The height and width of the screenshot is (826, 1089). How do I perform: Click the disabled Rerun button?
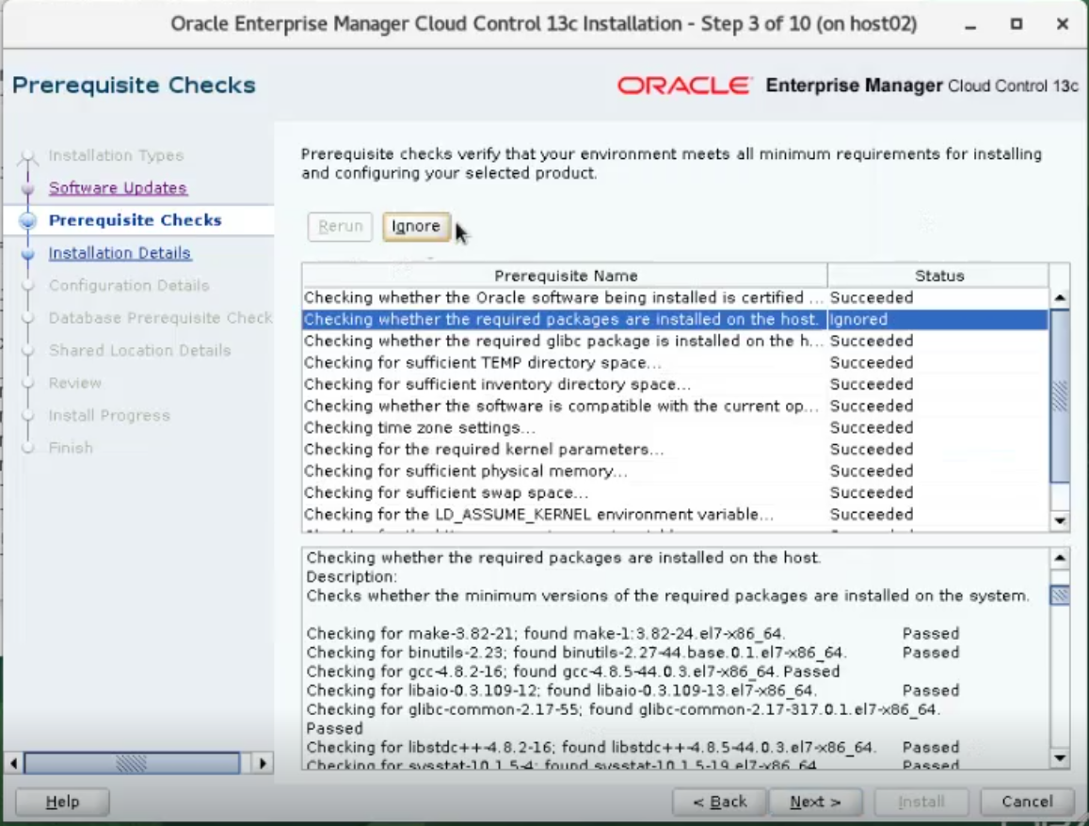click(341, 227)
